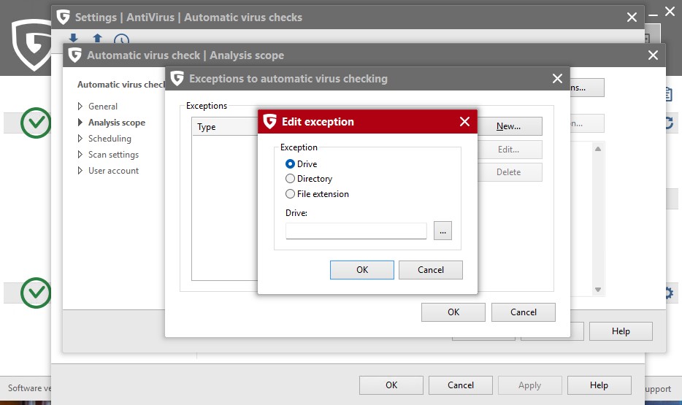The height and width of the screenshot is (405, 682).
Task: Open the General settings page
Action: pyautogui.click(x=103, y=107)
